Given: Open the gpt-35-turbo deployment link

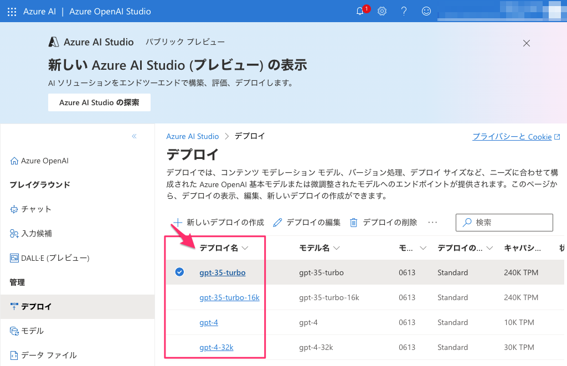Looking at the screenshot, I should tap(223, 272).
